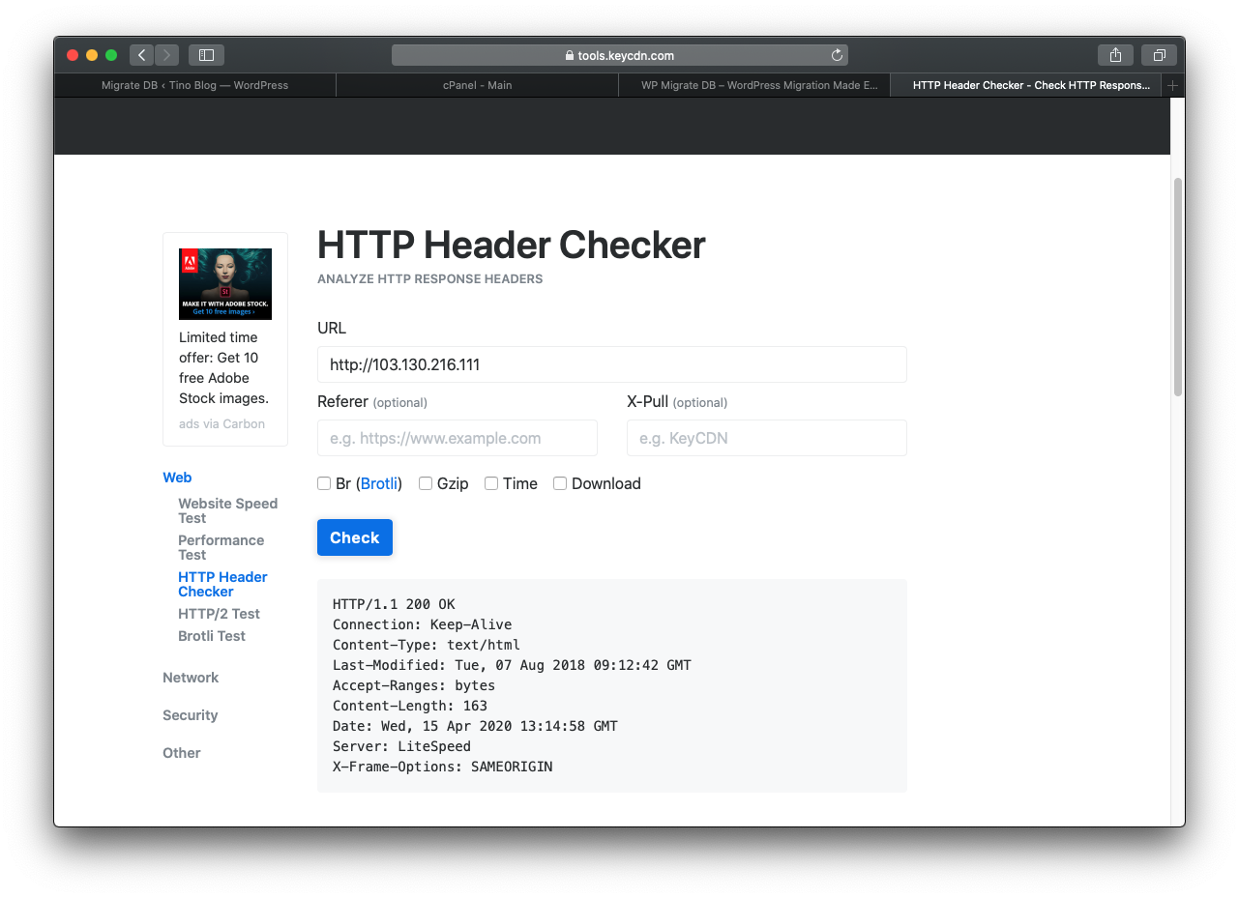Show the tab overview icon
Screen dimensions: 1239x898
point(1159,55)
